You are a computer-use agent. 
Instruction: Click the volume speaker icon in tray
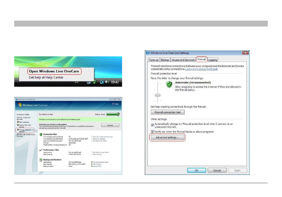pyautogui.click(x=107, y=82)
